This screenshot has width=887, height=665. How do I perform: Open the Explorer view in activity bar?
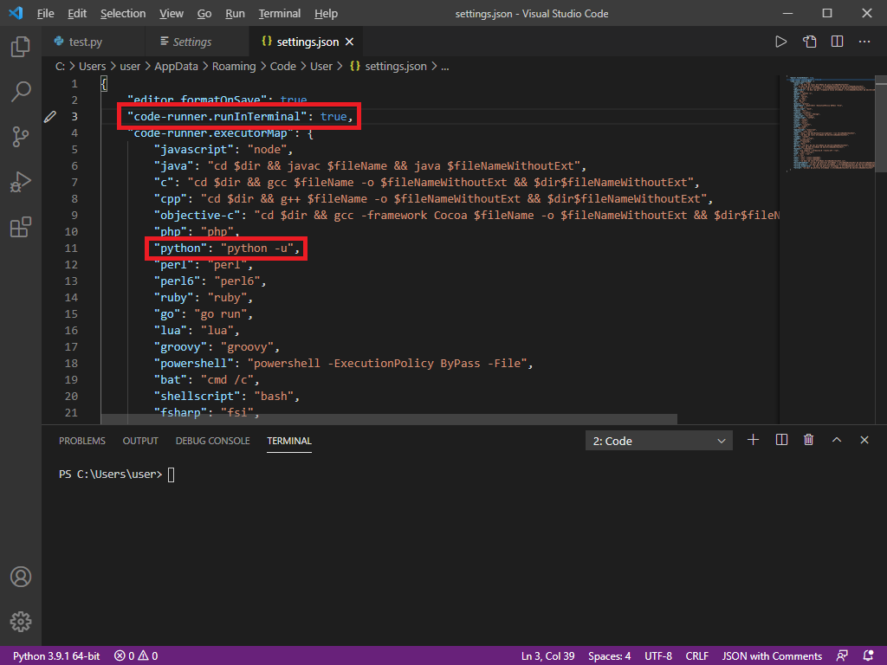click(x=21, y=47)
